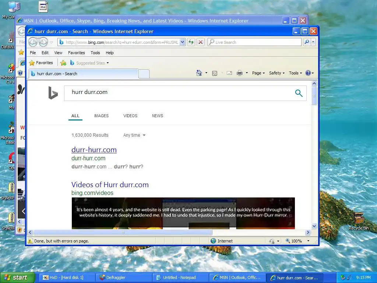Switch to VIDEOS results tab
Image resolution: width=377 pixels, height=283 pixels.
130,116
